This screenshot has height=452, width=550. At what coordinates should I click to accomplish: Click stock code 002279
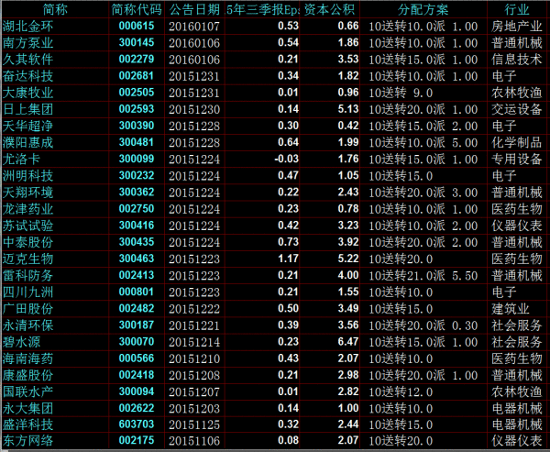click(x=137, y=59)
